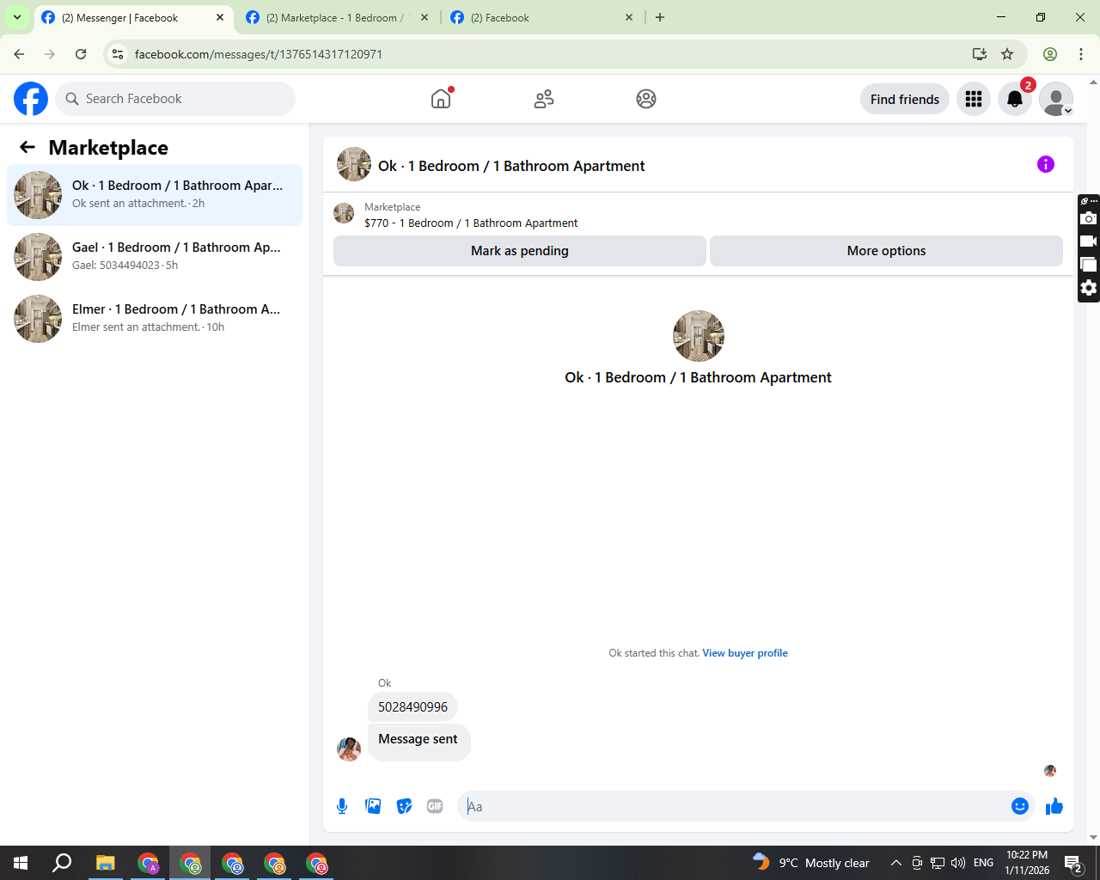
Task: Open account profile picture menu
Action: coord(1056,99)
